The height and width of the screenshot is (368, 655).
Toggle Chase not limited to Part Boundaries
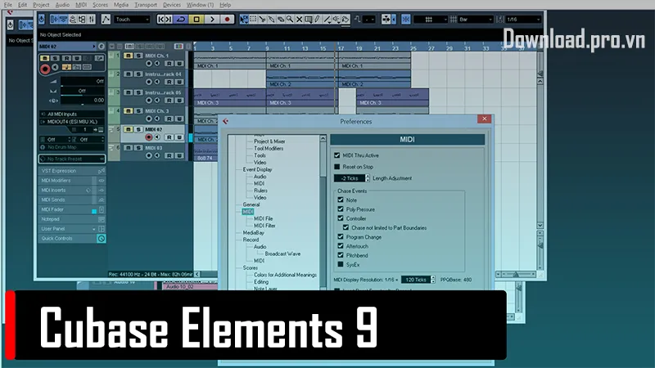pos(346,227)
